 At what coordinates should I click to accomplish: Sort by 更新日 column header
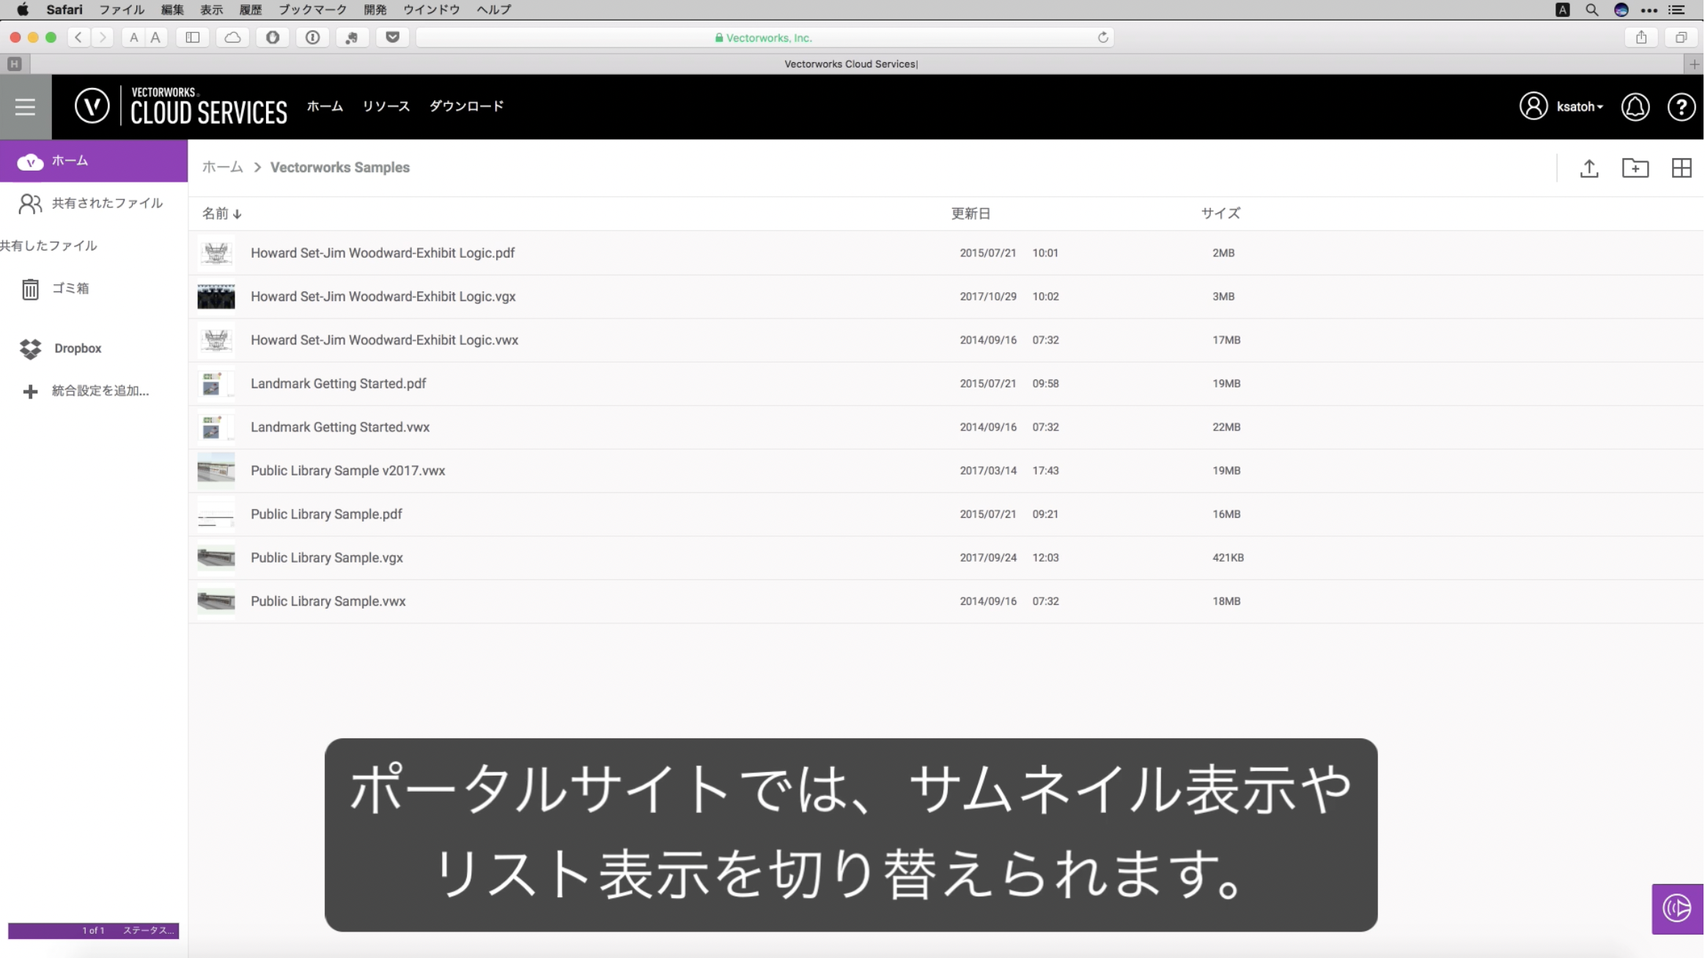click(x=971, y=214)
